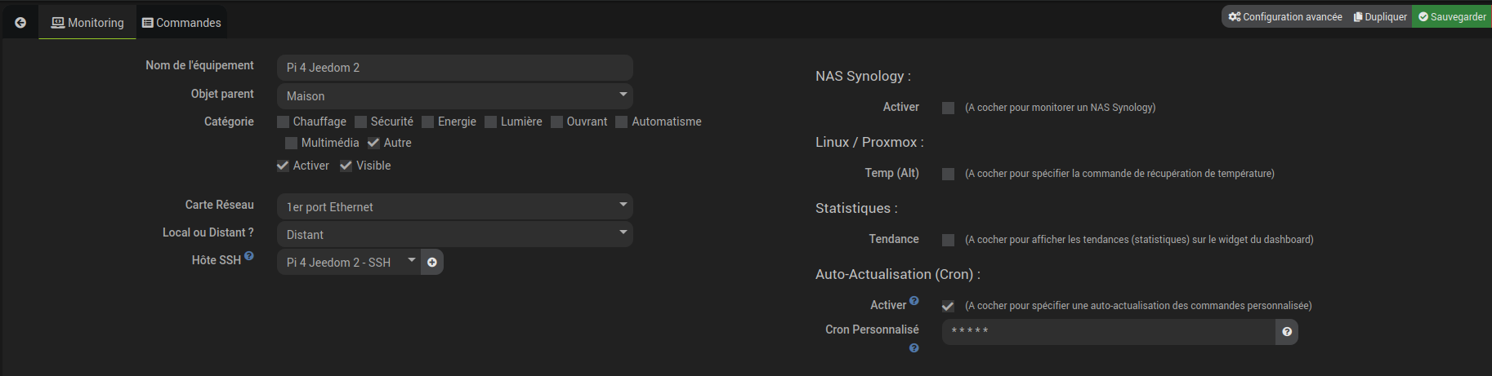Enable the NAS Synology Activer checkbox
1492x376 pixels.
click(x=948, y=108)
